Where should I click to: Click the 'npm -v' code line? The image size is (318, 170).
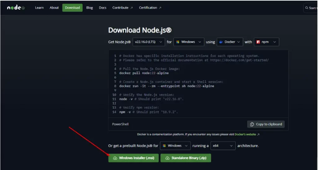point(148,112)
